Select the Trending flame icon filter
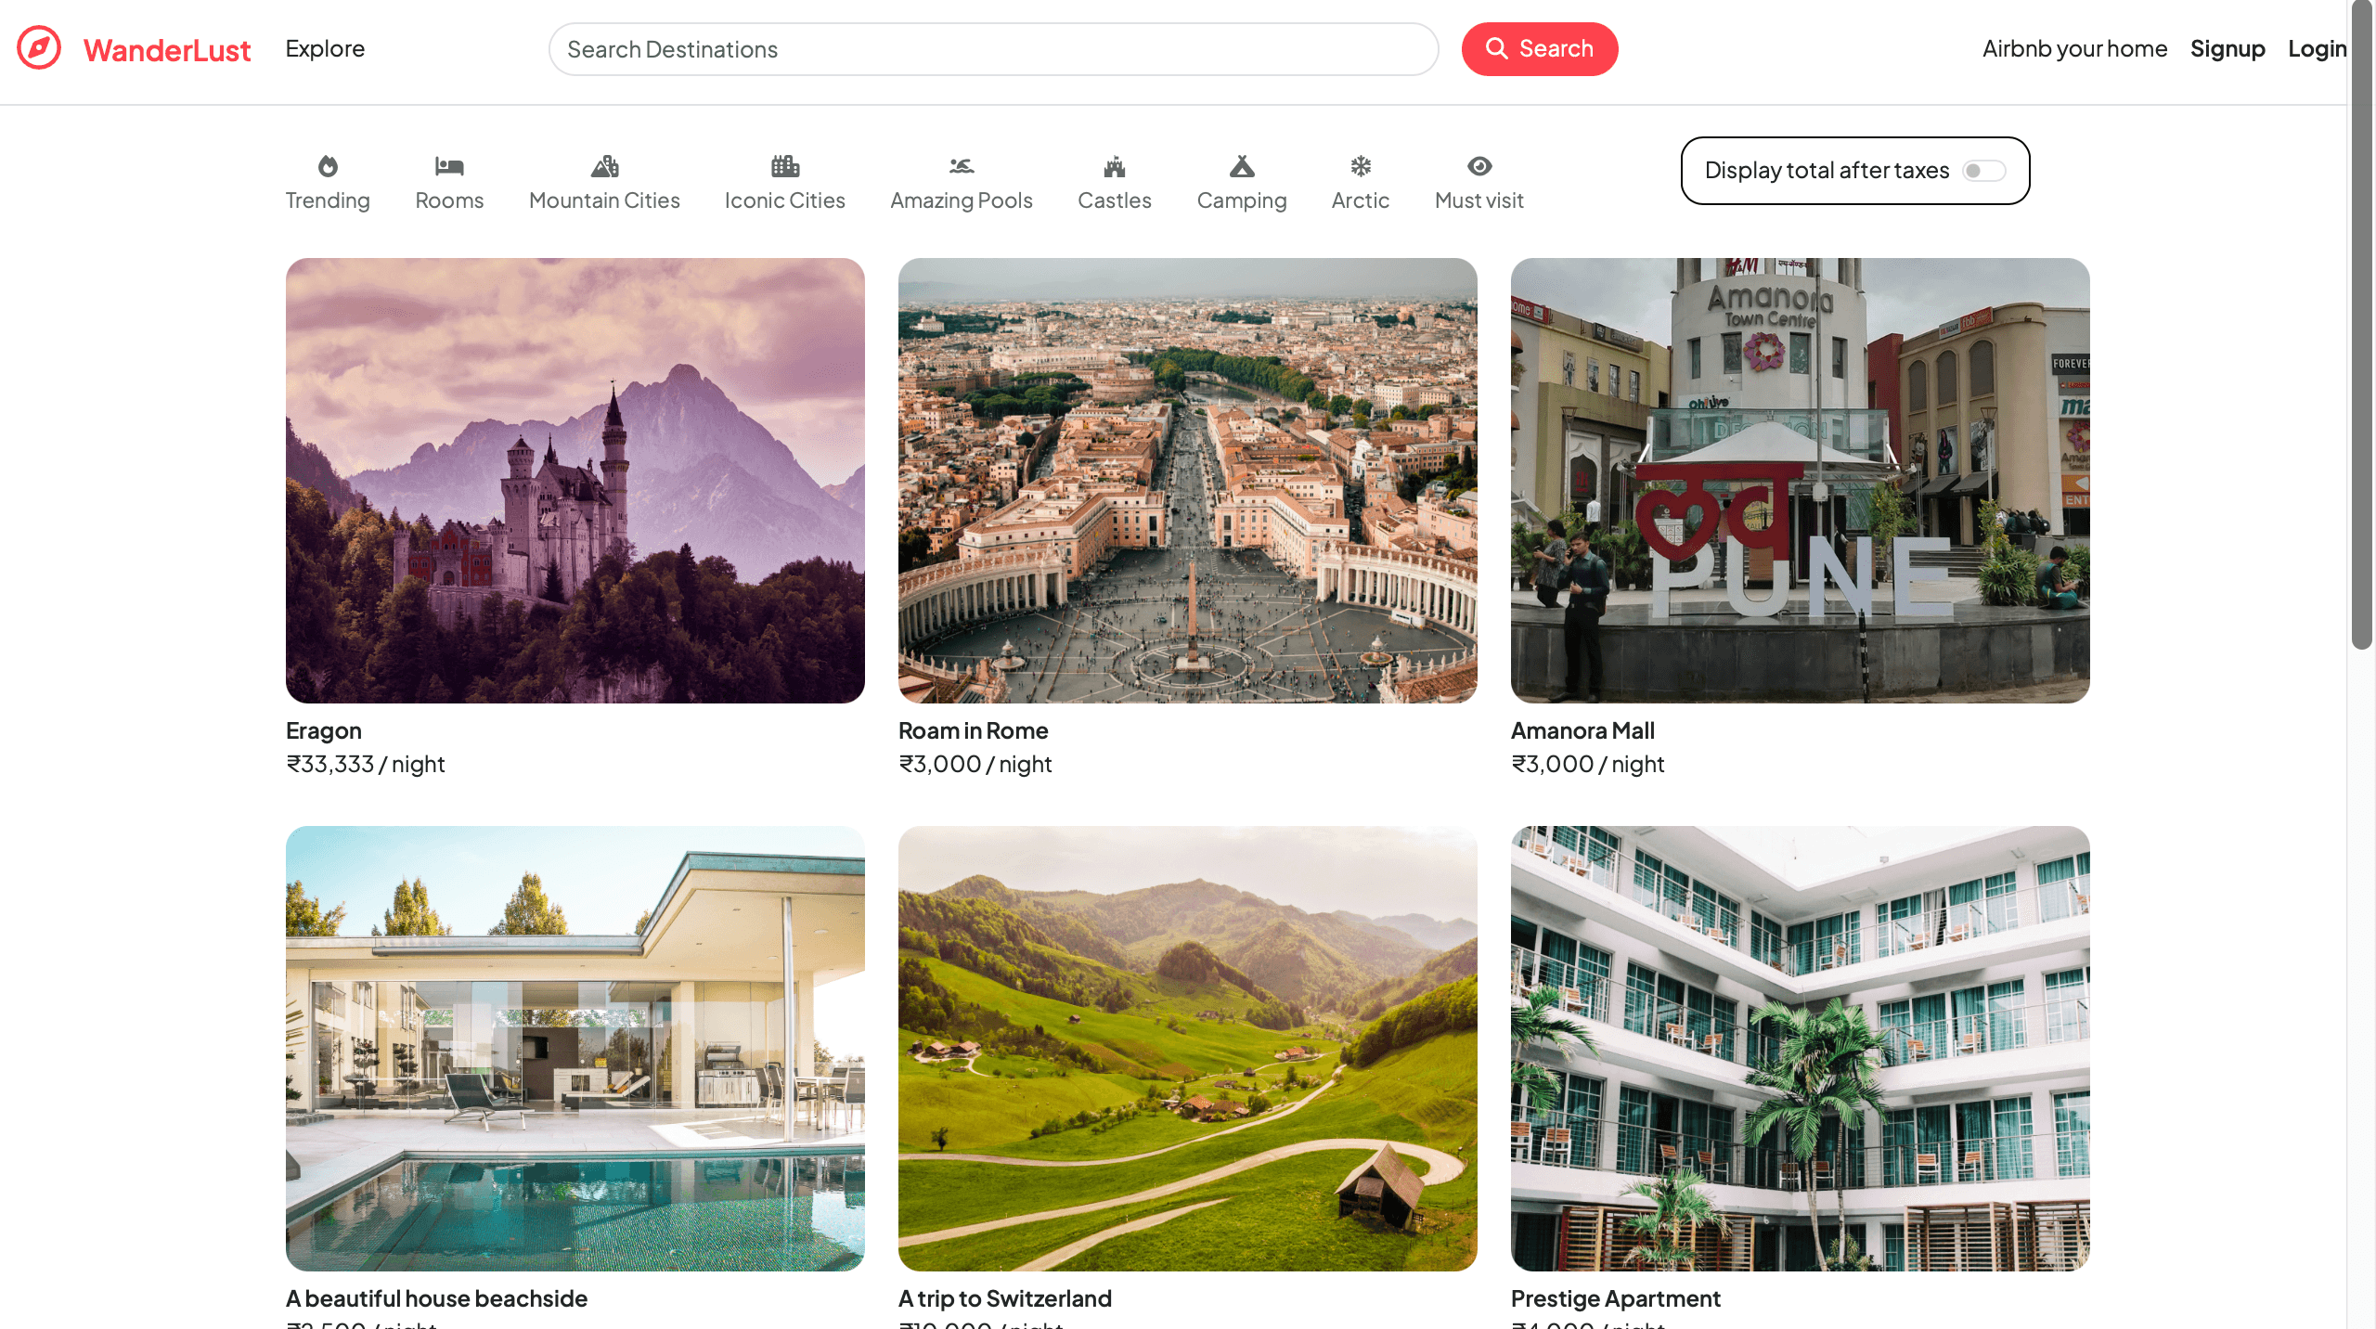Viewport: 2376px width, 1329px height. pos(328,167)
